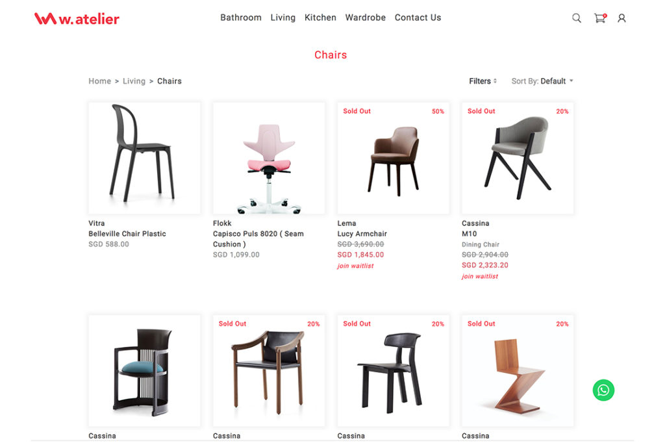Screen dimensions: 665x443
Task: View the Vitra black chair thumbnail
Action: click(144, 158)
